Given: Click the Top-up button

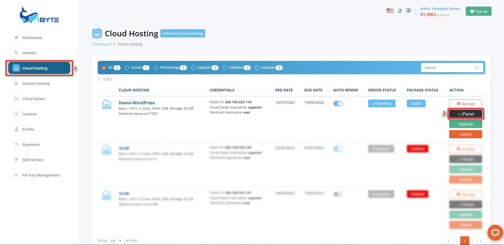Looking at the screenshot, I should [x=479, y=11].
